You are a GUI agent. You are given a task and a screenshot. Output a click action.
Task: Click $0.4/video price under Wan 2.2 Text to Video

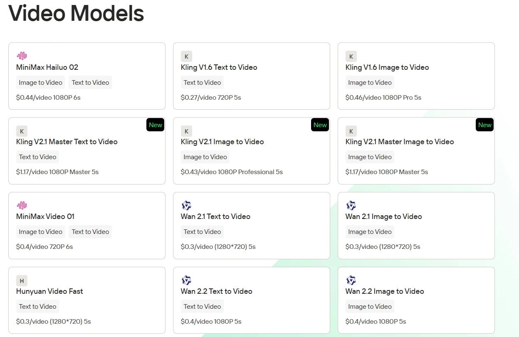click(211, 321)
